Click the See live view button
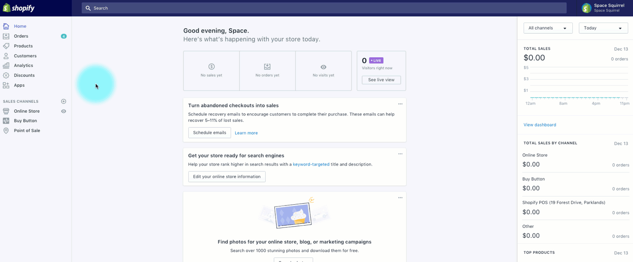Image resolution: width=633 pixels, height=262 pixels. pyautogui.click(x=381, y=80)
